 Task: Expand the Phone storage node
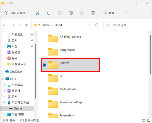[6, 108]
